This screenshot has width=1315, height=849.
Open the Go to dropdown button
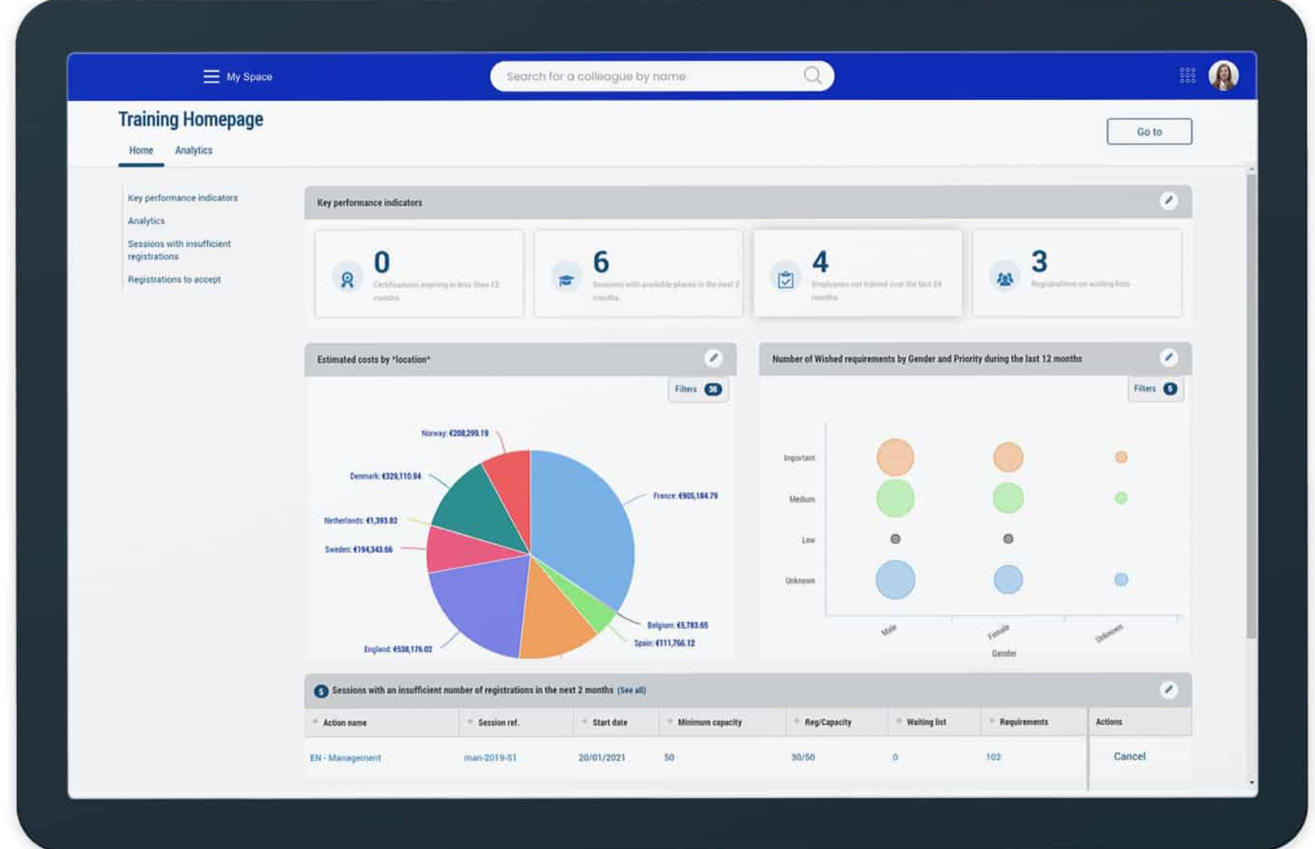(1149, 132)
